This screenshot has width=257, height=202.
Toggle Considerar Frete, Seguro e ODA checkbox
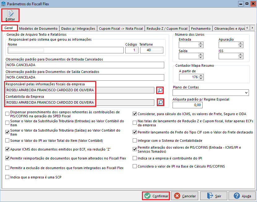click(x=135, y=114)
